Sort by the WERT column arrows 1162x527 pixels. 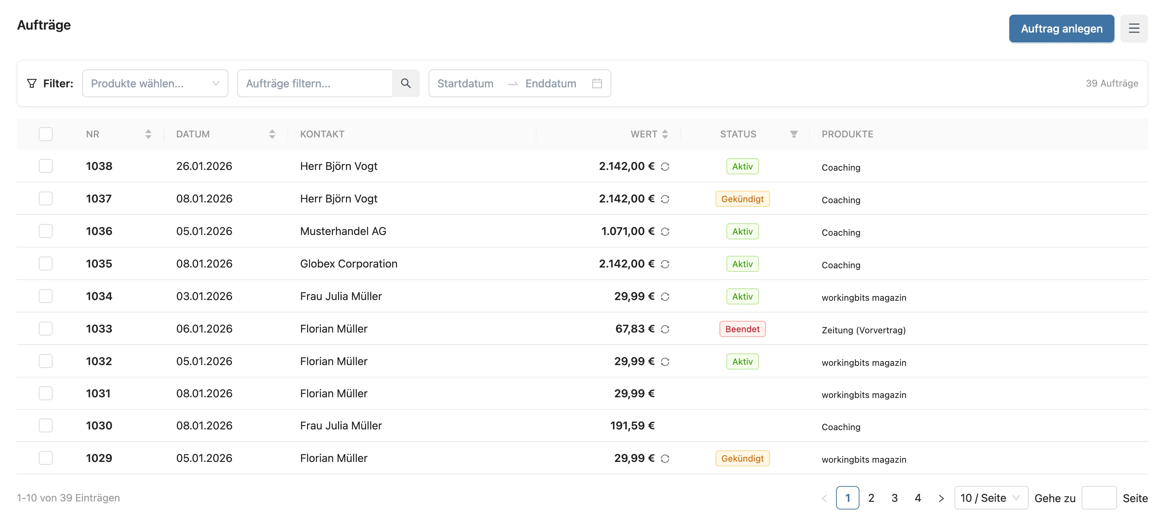coord(664,134)
